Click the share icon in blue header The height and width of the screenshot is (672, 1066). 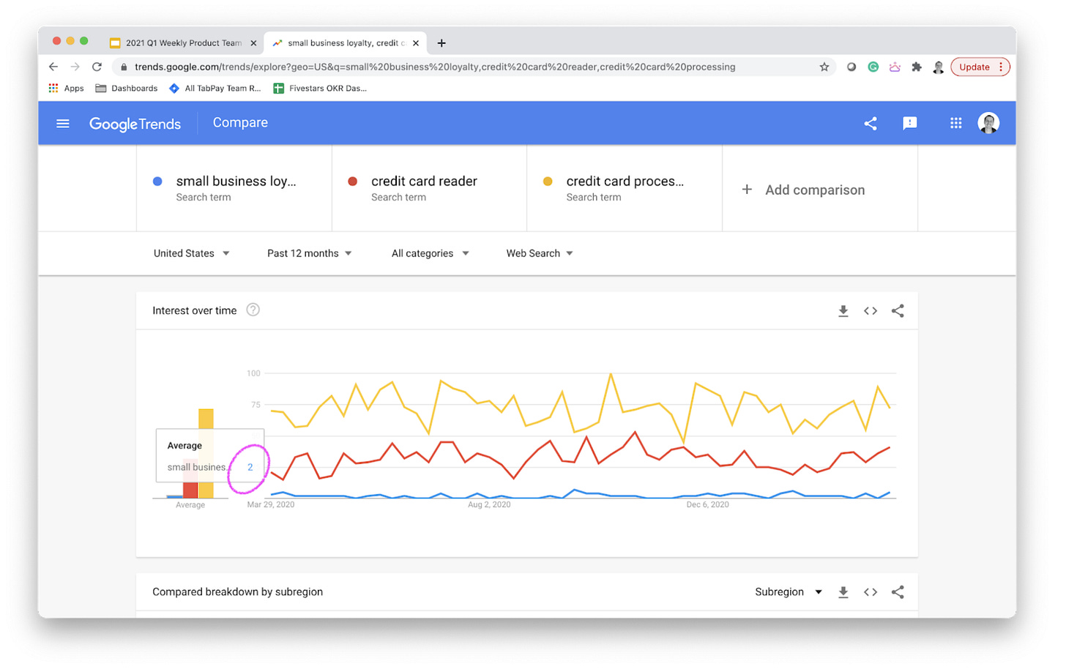pyautogui.click(x=871, y=124)
